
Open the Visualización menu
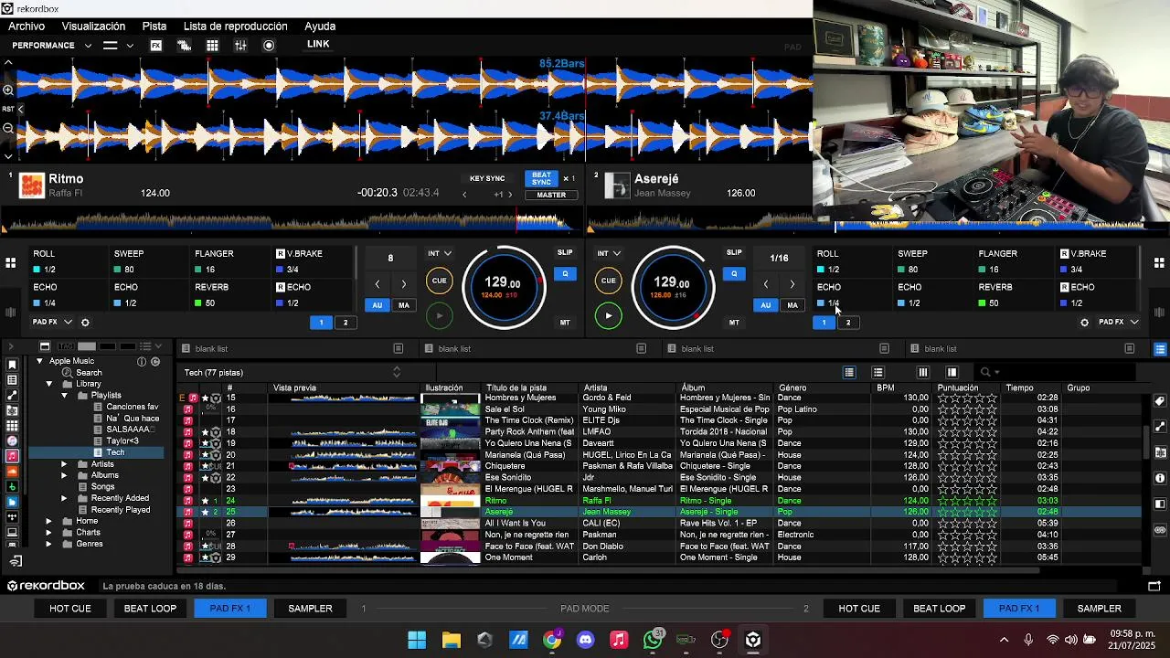click(93, 27)
